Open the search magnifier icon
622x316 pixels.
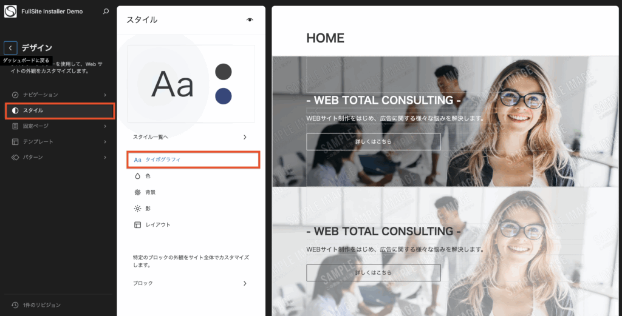pos(106,12)
